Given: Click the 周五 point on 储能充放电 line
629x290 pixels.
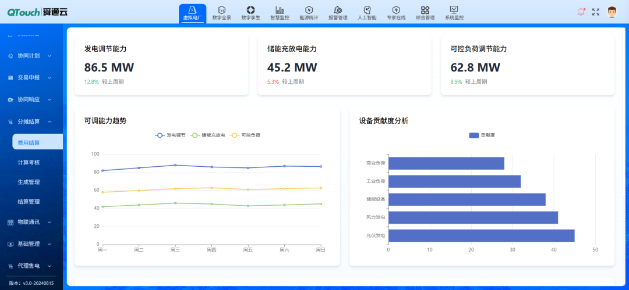Looking at the screenshot, I should (248, 206).
